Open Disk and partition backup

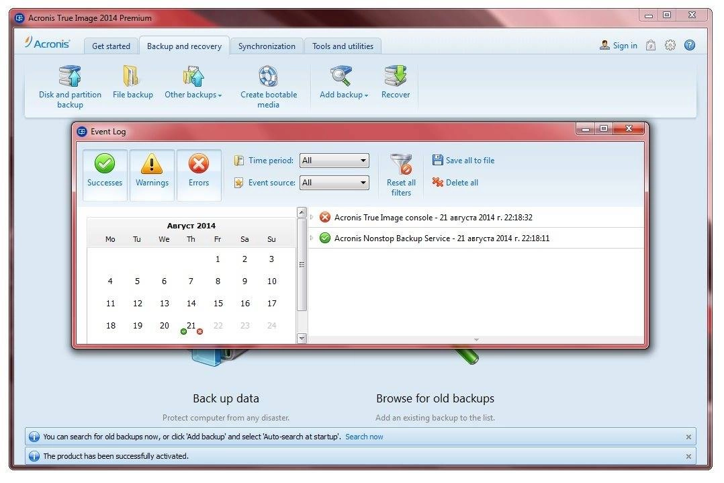click(x=70, y=87)
